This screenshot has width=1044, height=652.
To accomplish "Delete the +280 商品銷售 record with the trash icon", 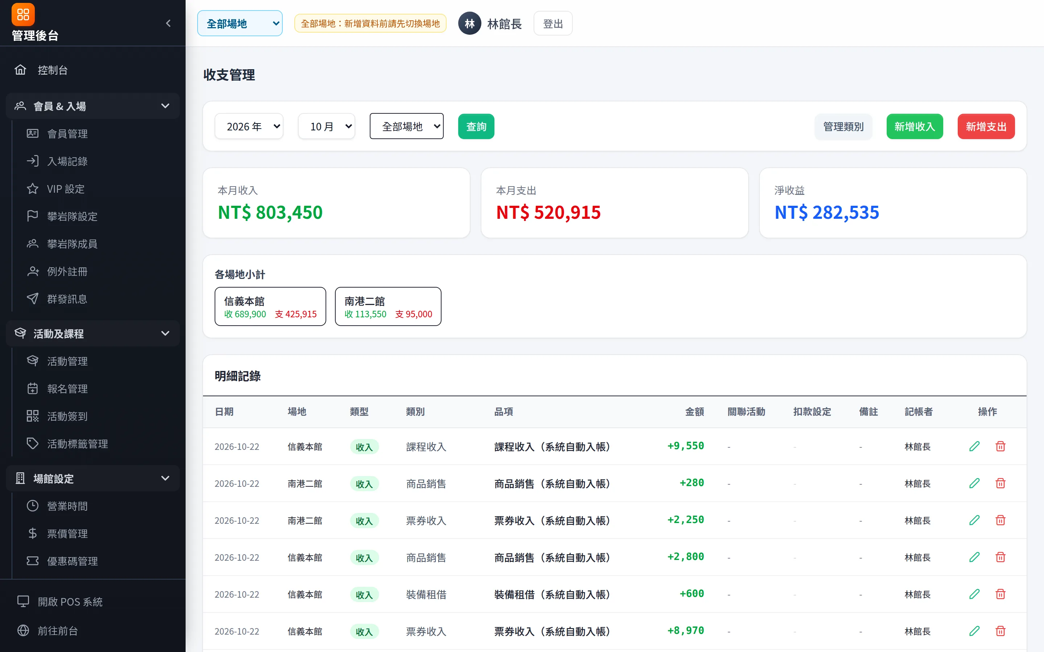I will (1000, 484).
